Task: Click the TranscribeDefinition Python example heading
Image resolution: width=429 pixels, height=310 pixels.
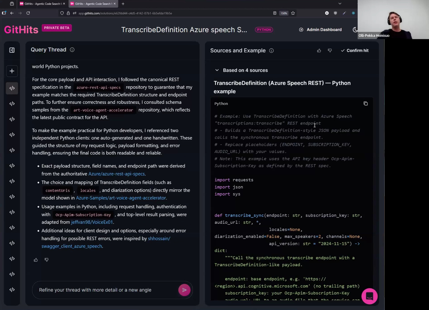Action: 282,87
